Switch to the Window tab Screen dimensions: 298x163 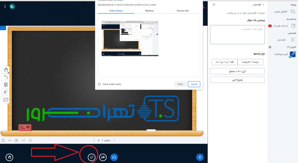tap(149, 11)
